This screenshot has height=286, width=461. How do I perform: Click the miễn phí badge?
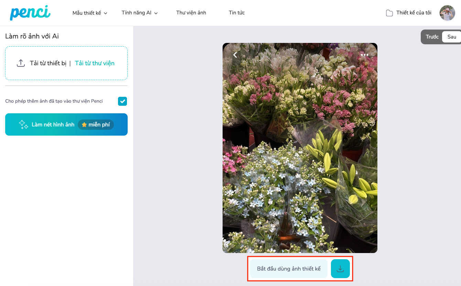click(x=96, y=125)
